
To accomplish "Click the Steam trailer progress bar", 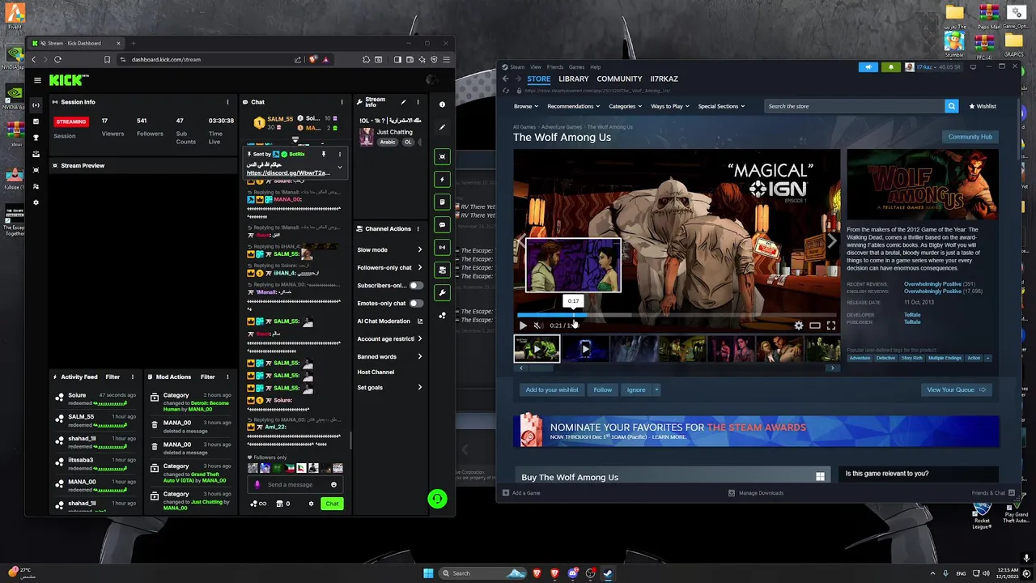I will click(677, 315).
